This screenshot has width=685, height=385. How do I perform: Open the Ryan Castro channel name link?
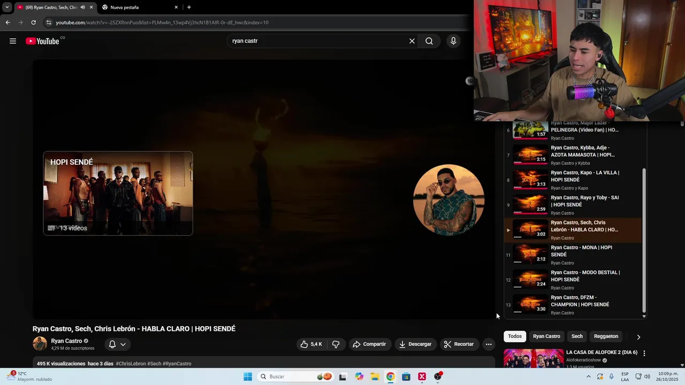pos(66,341)
